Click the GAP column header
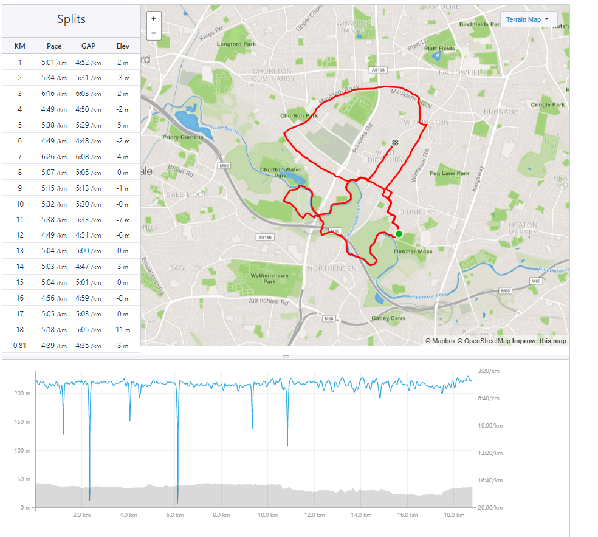The width and height of the screenshot is (598, 537). (88, 46)
